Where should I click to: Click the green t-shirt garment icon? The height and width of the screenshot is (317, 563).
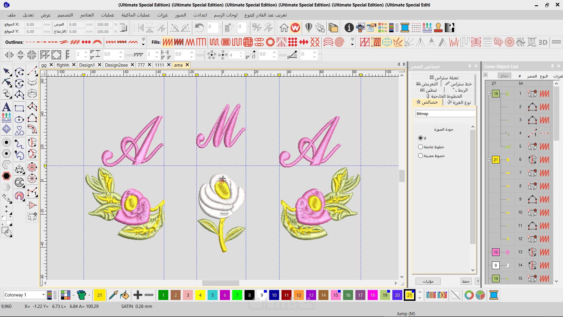click(81, 295)
